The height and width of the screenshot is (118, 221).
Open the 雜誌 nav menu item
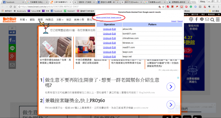[x=69, y=20]
